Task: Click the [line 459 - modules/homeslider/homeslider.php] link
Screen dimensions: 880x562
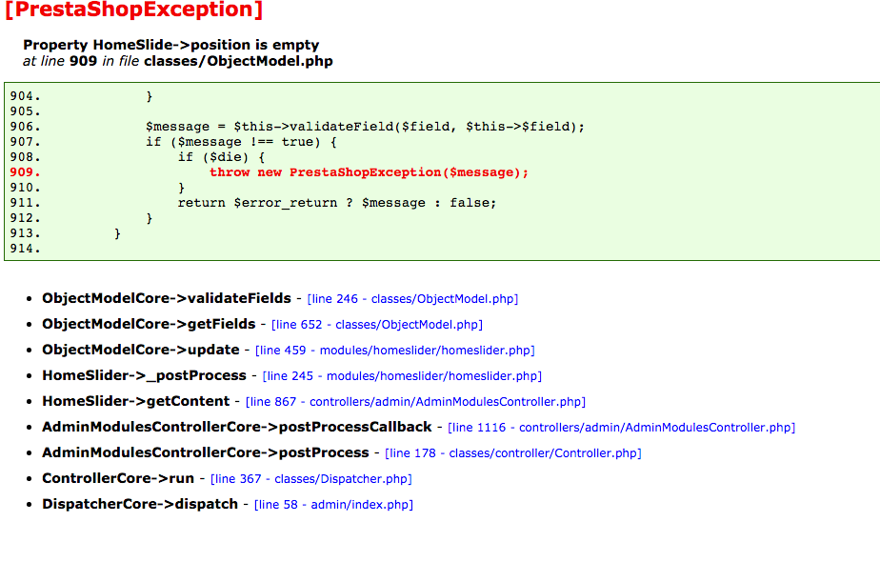Action: click(x=395, y=351)
